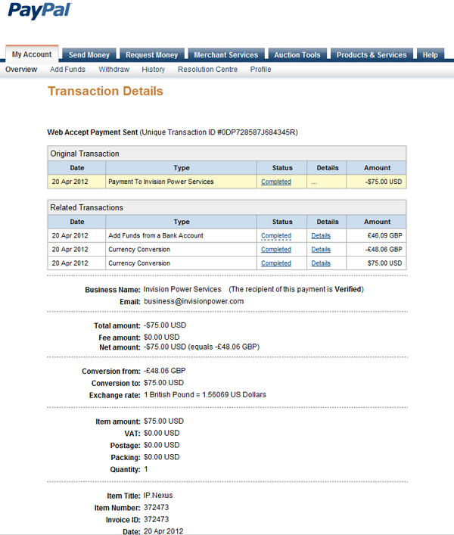
Task: Open Details for Add Funds from Bank
Action: point(321,236)
